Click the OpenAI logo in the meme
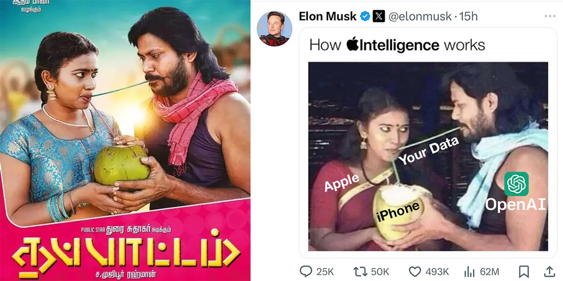Image resolution: width=563 pixels, height=281 pixels. (x=517, y=184)
